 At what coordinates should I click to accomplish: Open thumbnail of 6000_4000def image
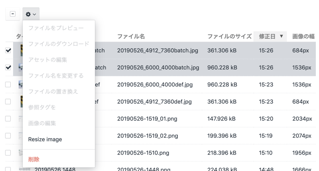[x=20, y=85]
